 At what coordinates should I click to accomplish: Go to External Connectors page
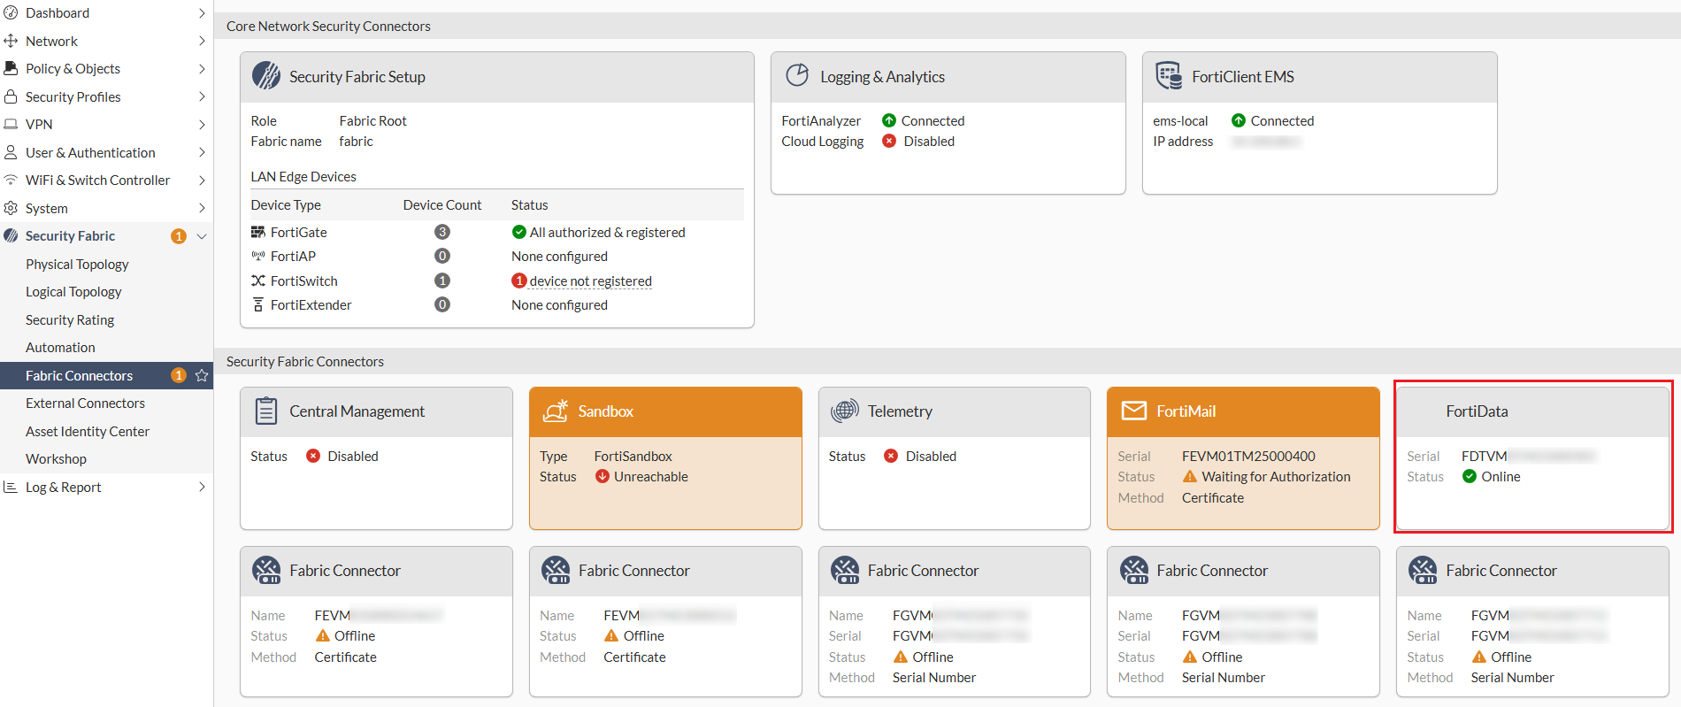pos(85,403)
